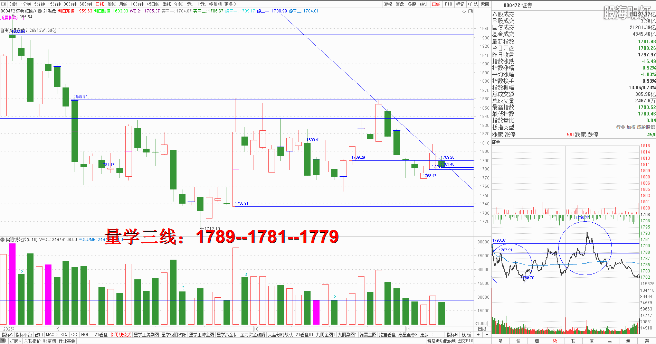This screenshot has height=344, width=656.
Task: Toggle the 画线 drawing mode button
Action: point(436,4)
